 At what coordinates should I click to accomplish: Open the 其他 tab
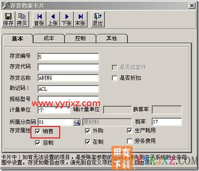click(x=111, y=38)
